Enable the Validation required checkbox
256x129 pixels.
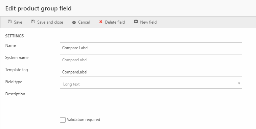coord(63,120)
